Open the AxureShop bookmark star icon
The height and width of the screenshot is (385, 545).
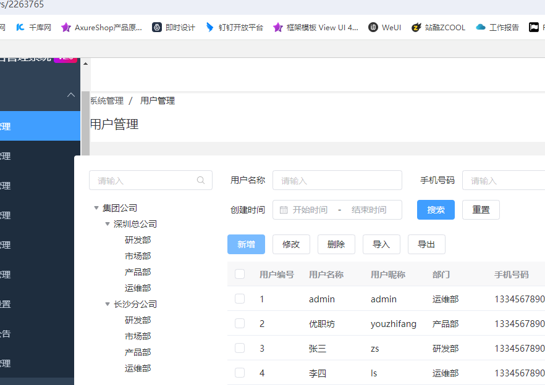pyautogui.click(x=66, y=27)
